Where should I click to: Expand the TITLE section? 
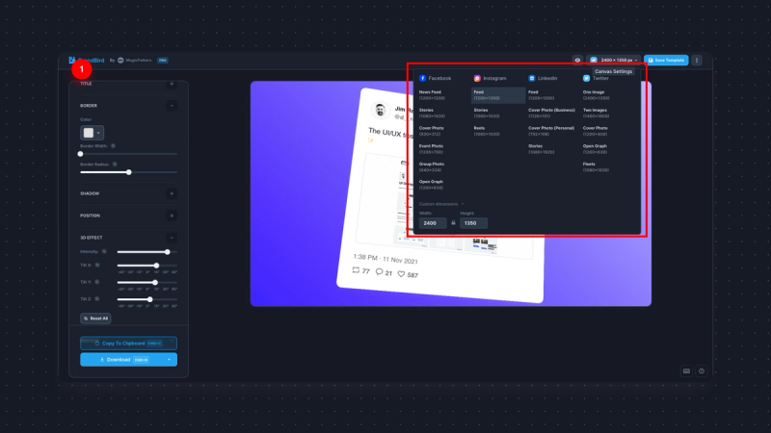click(172, 84)
